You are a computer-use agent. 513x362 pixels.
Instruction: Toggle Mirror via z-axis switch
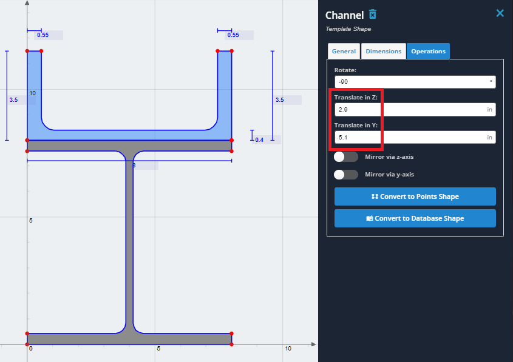[346, 157]
